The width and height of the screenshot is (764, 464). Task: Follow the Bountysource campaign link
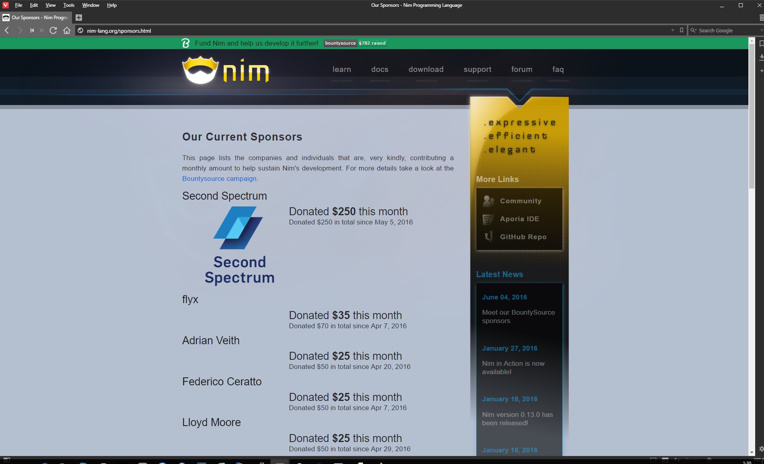tap(219, 178)
